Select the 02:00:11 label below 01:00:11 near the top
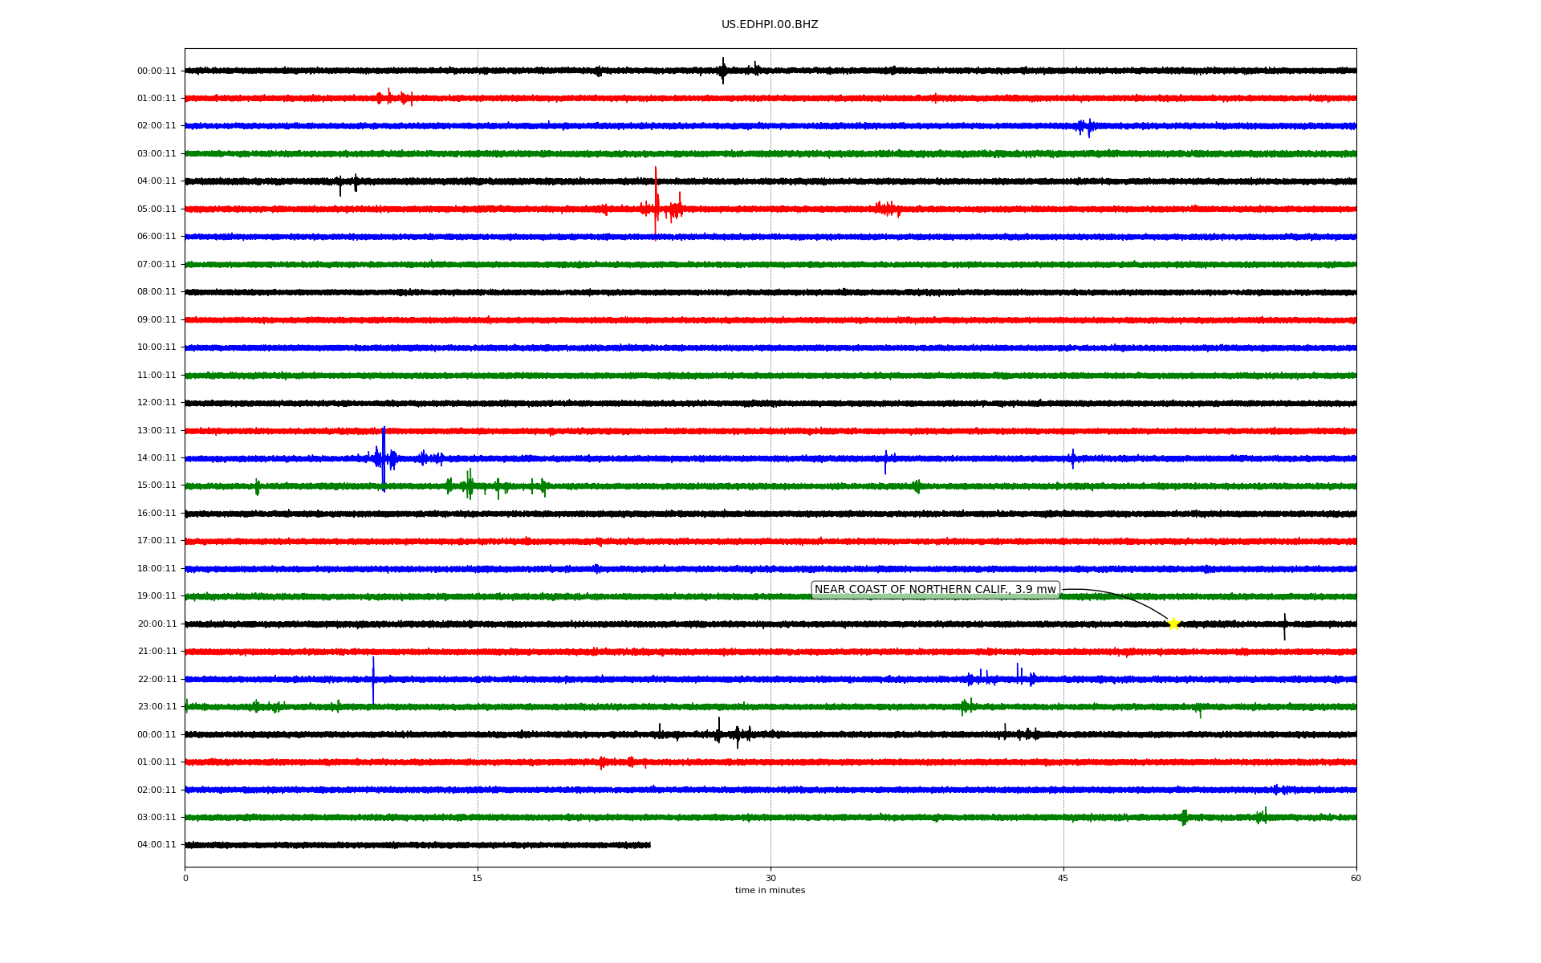Viewport: 1541px width, 963px height. point(157,126)
